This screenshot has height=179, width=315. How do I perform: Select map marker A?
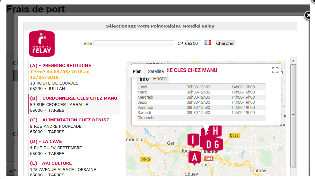point(194,158)
